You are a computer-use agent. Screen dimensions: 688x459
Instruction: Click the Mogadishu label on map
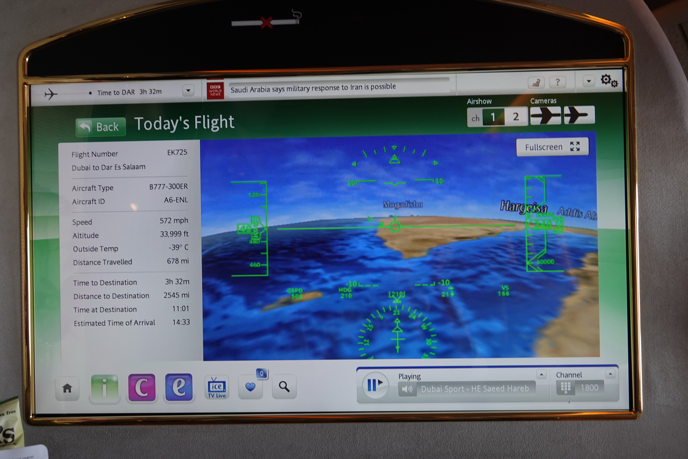click(403, 205)
